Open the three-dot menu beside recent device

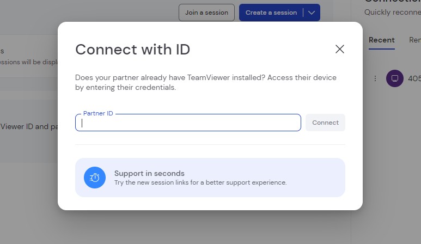tap(375, 78)
